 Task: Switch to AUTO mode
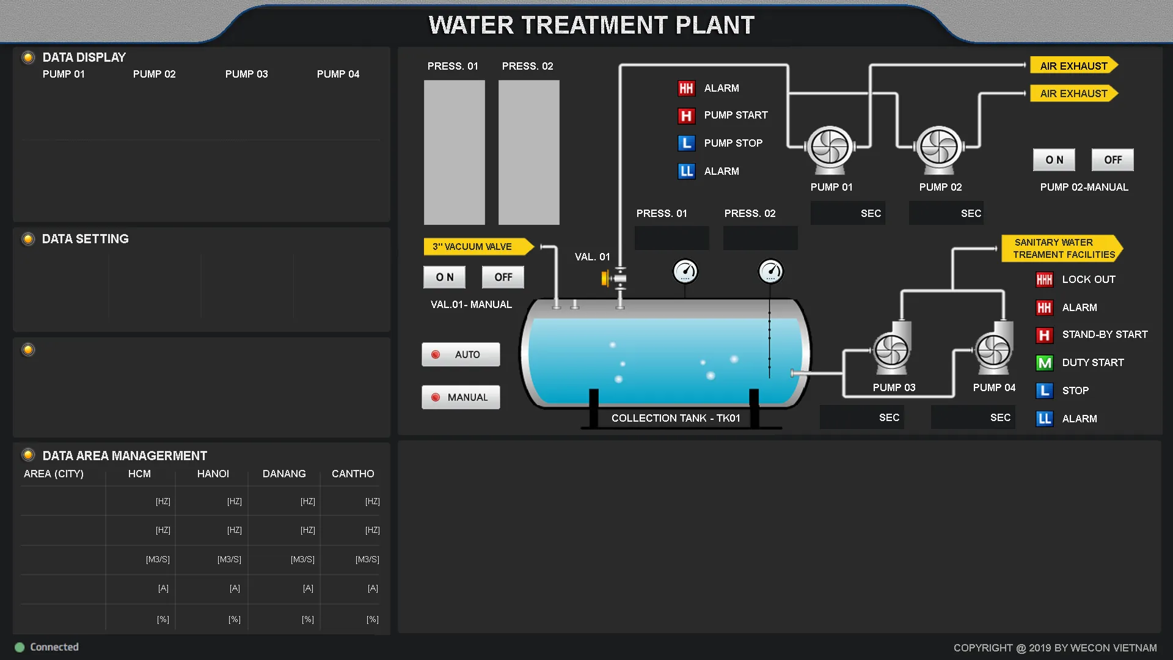[461, 354]
